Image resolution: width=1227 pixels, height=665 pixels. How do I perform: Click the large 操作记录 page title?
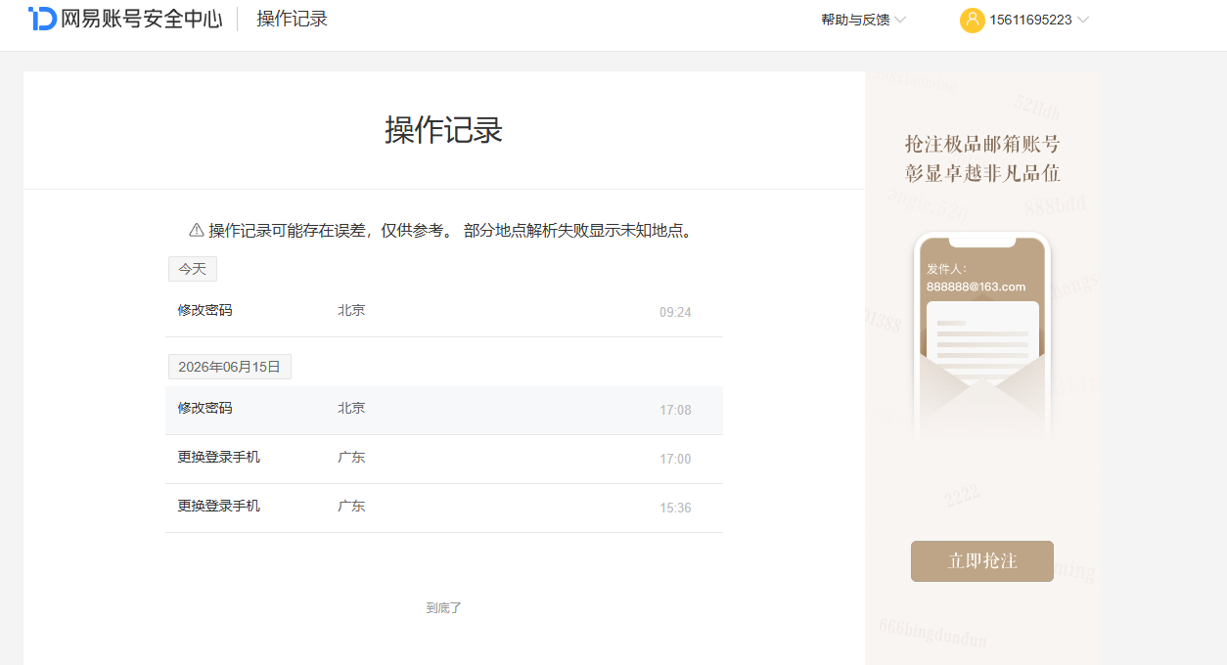pyautogui.click(x=444, y=129)
